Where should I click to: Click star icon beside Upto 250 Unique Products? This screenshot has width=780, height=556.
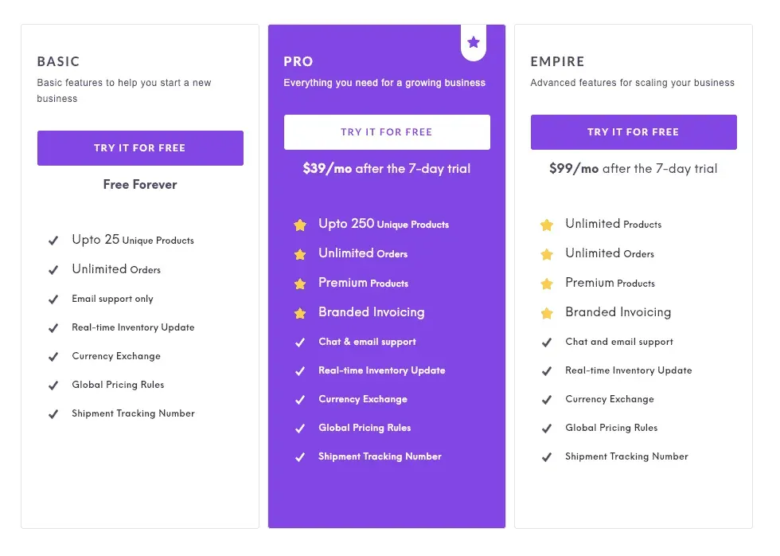point(300,225)
